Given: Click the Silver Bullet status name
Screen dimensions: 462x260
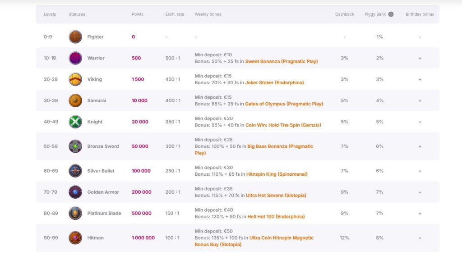Looking at the screenshot, I should [101, 171].
